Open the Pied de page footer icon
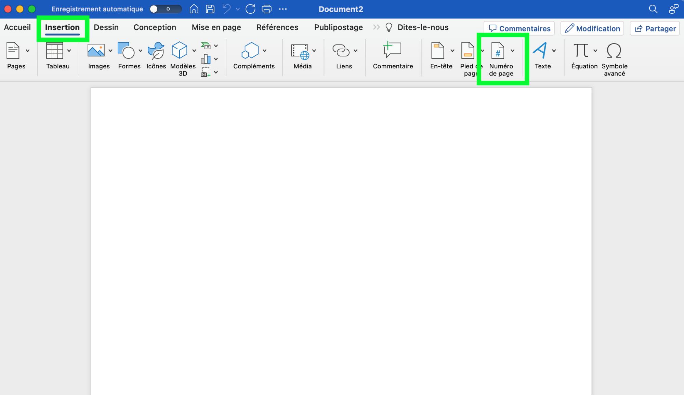684x395 pixels. (x=468, y=51)
